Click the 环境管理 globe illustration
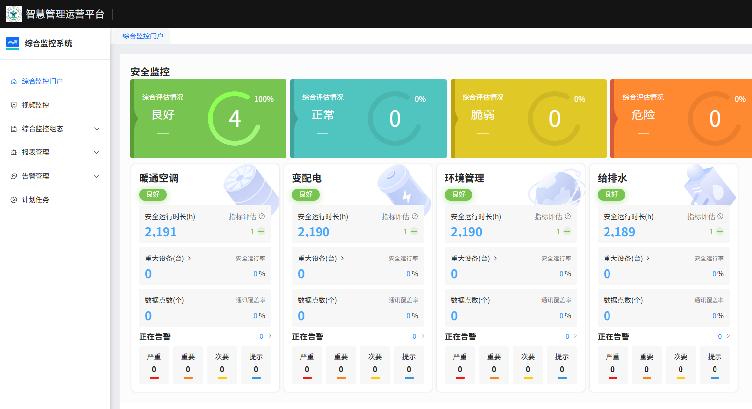The width and height of the screenshot is (752, 409). pos(556,187)
